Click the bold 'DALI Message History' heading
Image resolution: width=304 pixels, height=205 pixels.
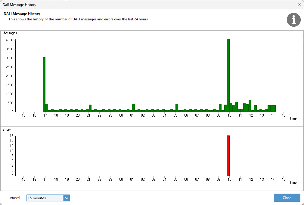22,14
